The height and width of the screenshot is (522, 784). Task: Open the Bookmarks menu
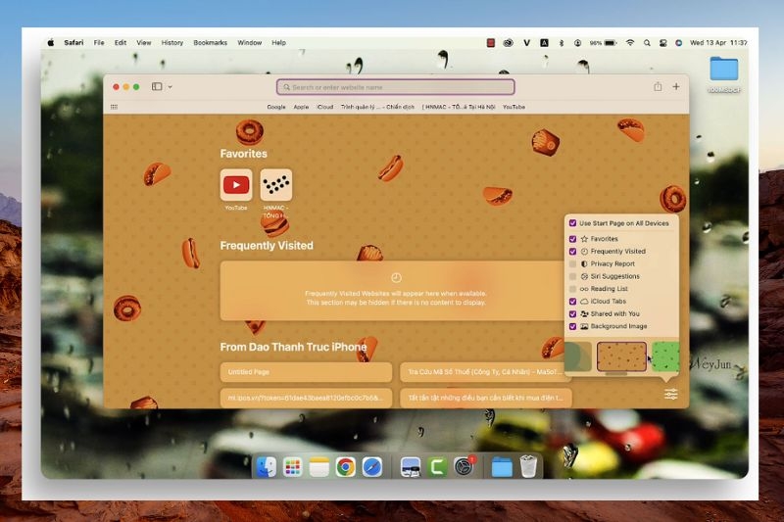click(x=210, y=43)
